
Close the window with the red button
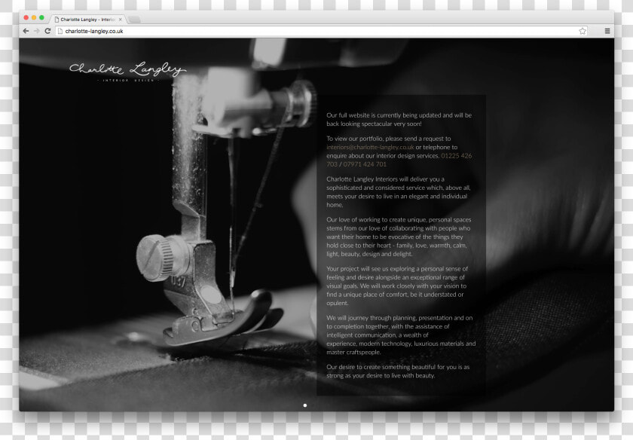[x=26, y=18]
